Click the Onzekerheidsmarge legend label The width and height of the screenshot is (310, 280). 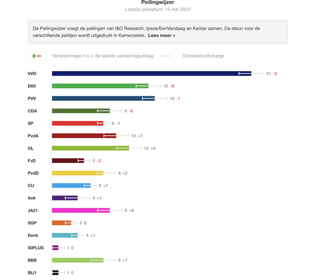(x=203, y=56)
